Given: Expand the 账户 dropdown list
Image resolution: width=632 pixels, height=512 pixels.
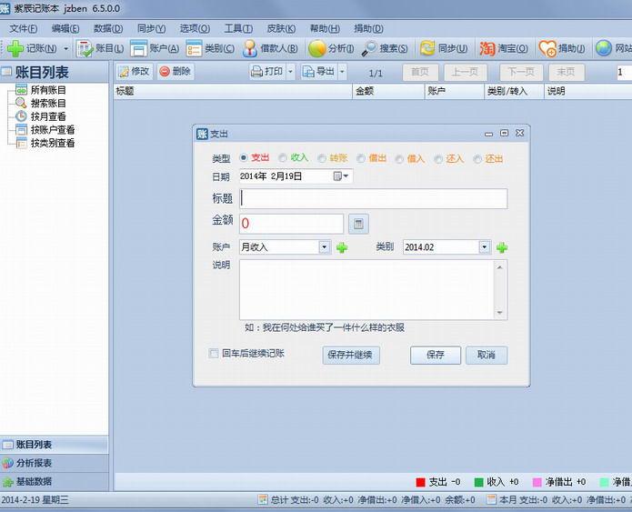Looking at the screenshot, I should [x=324, y=246].
